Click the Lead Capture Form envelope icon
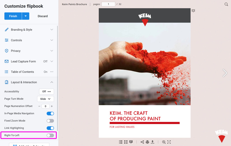The height and width of the screenshot is (146, 231). (x=6, y=61)
